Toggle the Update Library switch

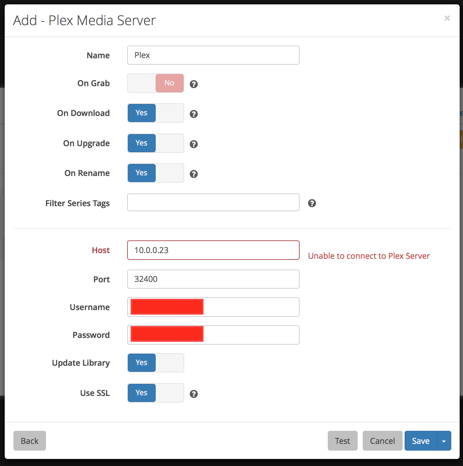tap(156, 363)
